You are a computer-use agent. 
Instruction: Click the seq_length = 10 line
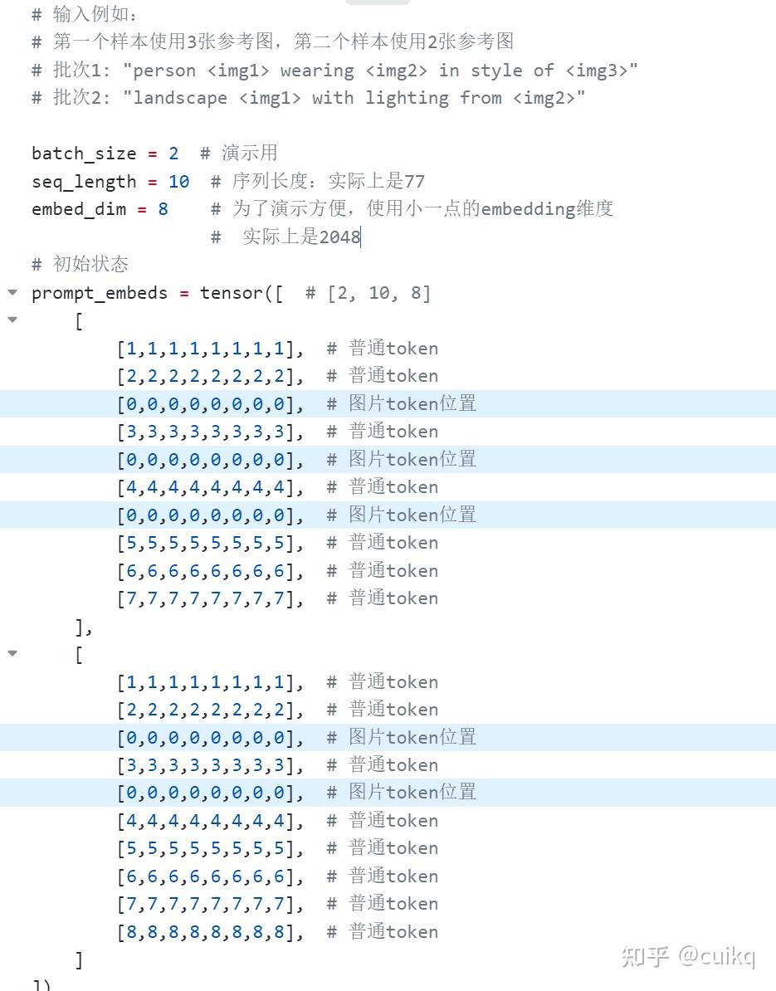(x=228, y=182)
